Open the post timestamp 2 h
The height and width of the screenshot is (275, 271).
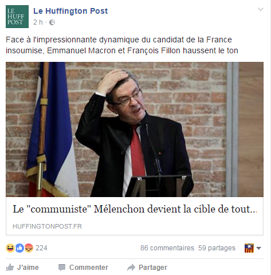(38, 22)
